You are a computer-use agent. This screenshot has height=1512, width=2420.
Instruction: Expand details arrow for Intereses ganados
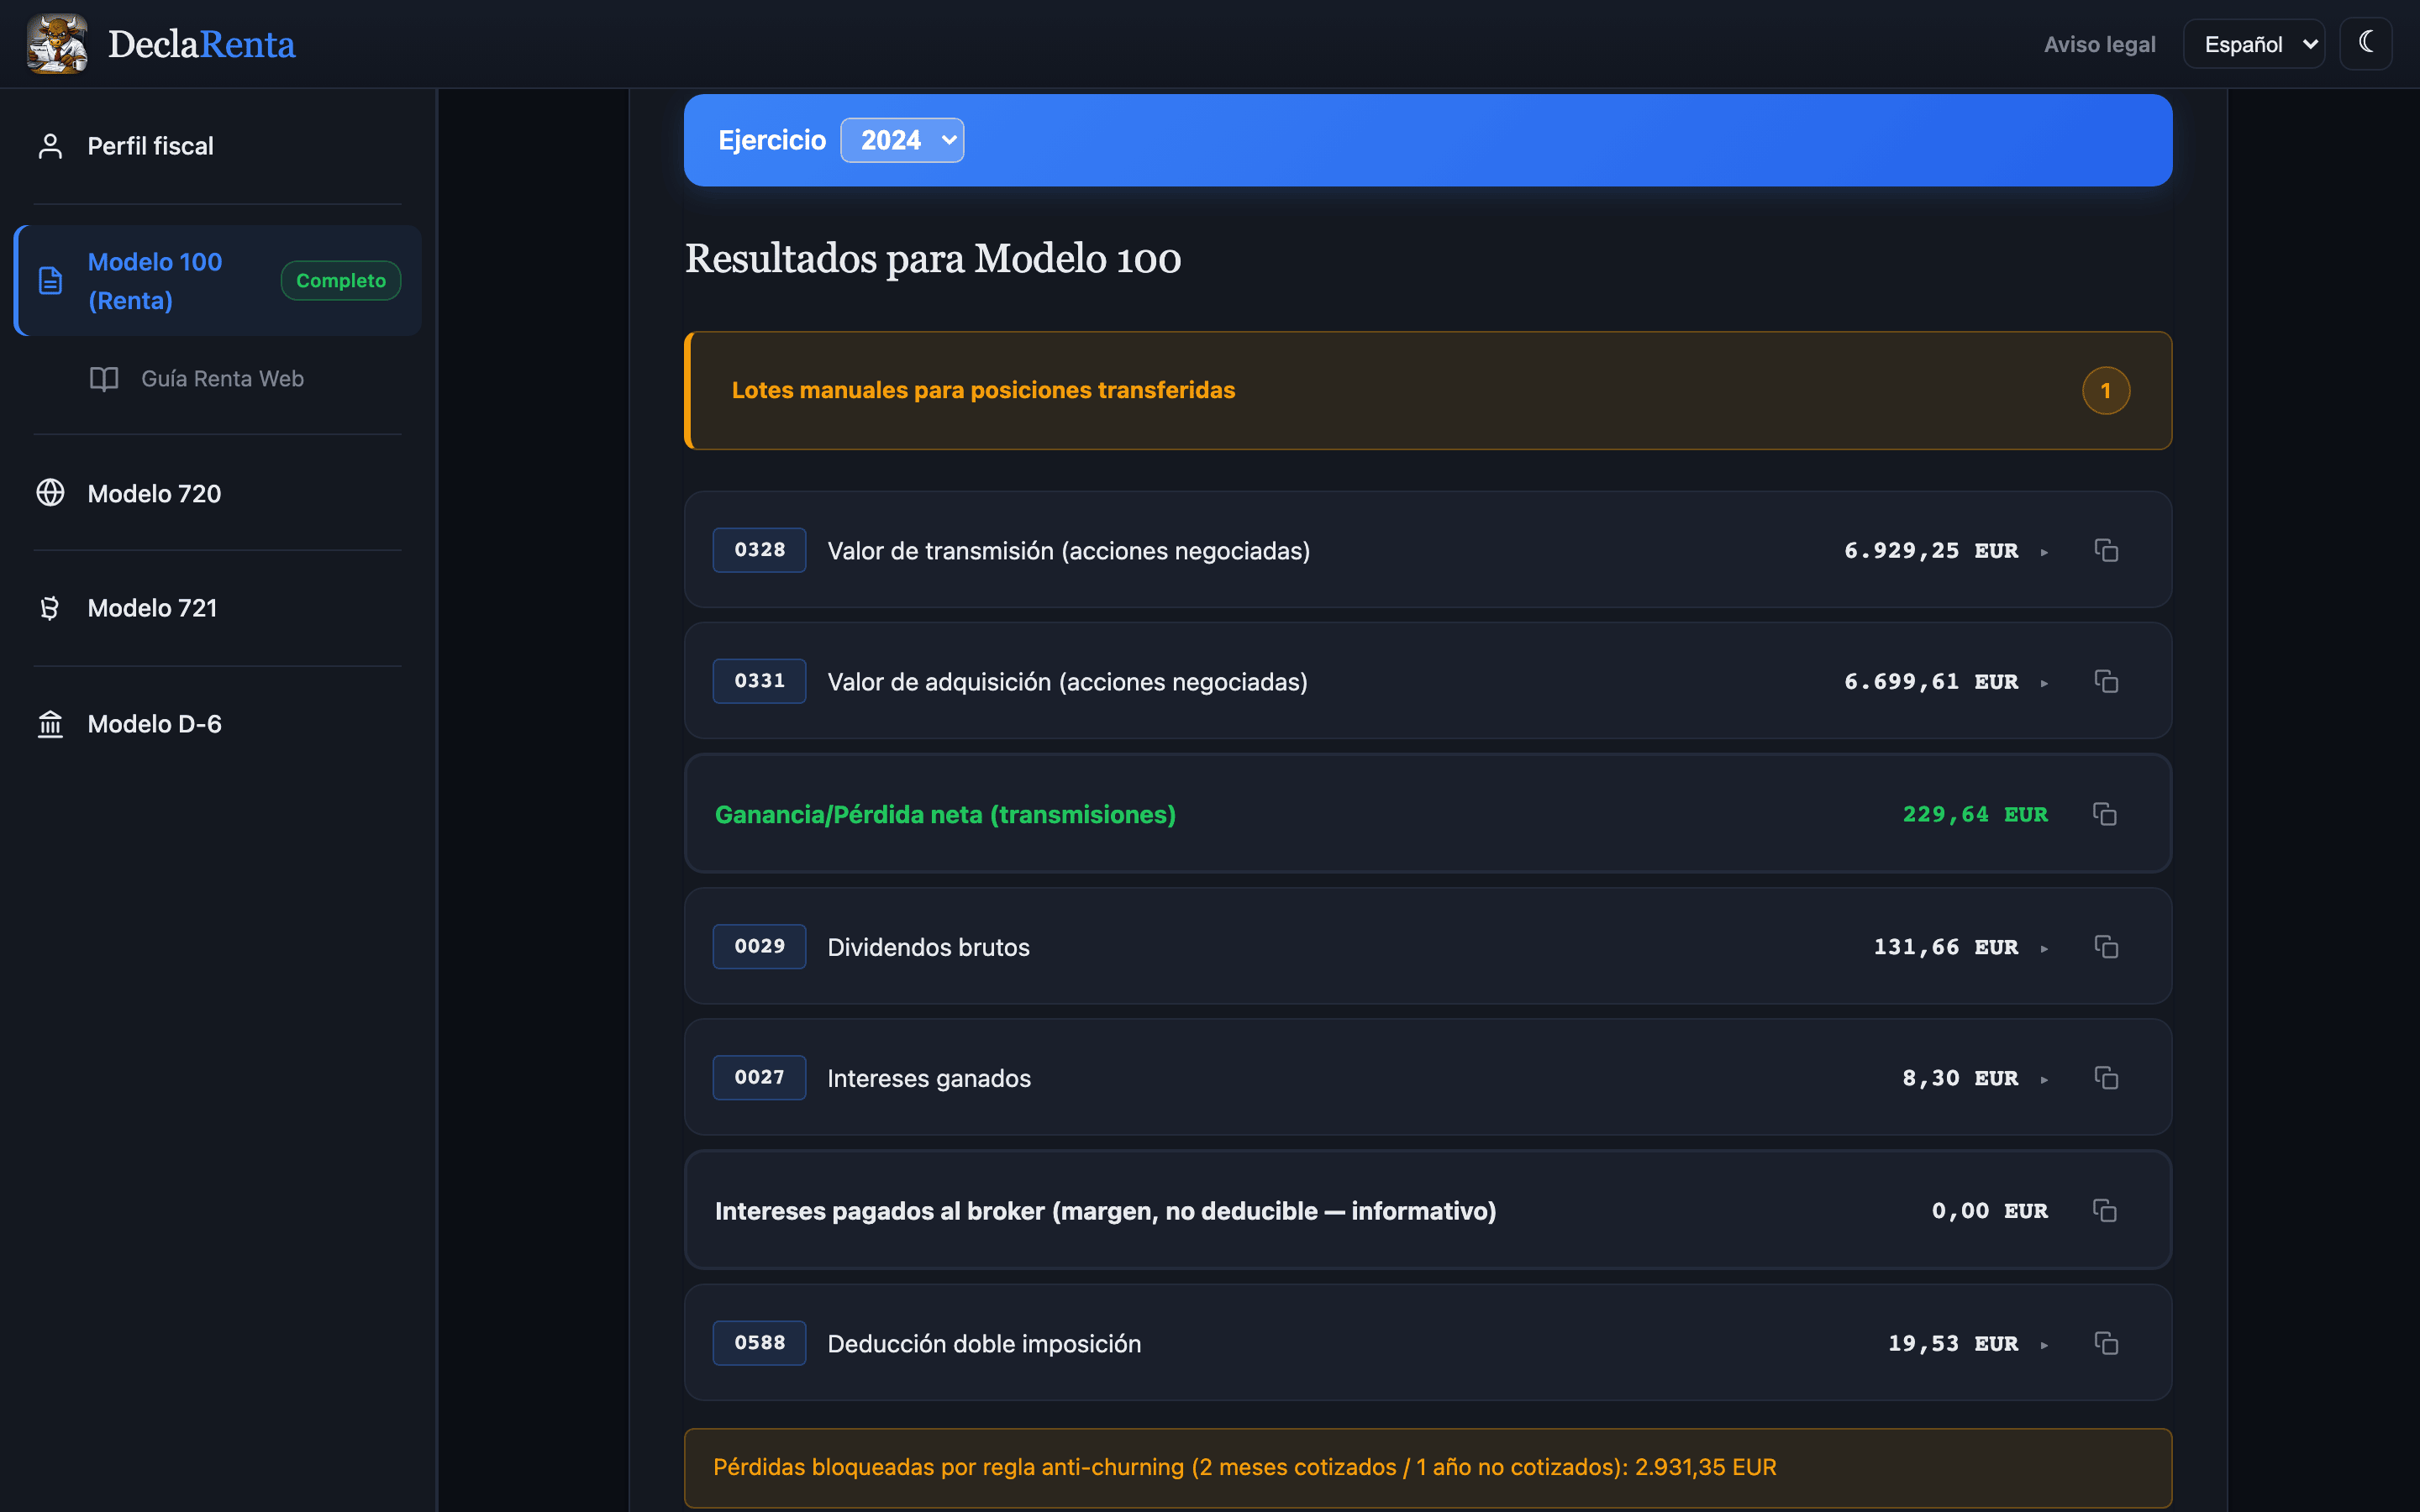[2044, 1080]
